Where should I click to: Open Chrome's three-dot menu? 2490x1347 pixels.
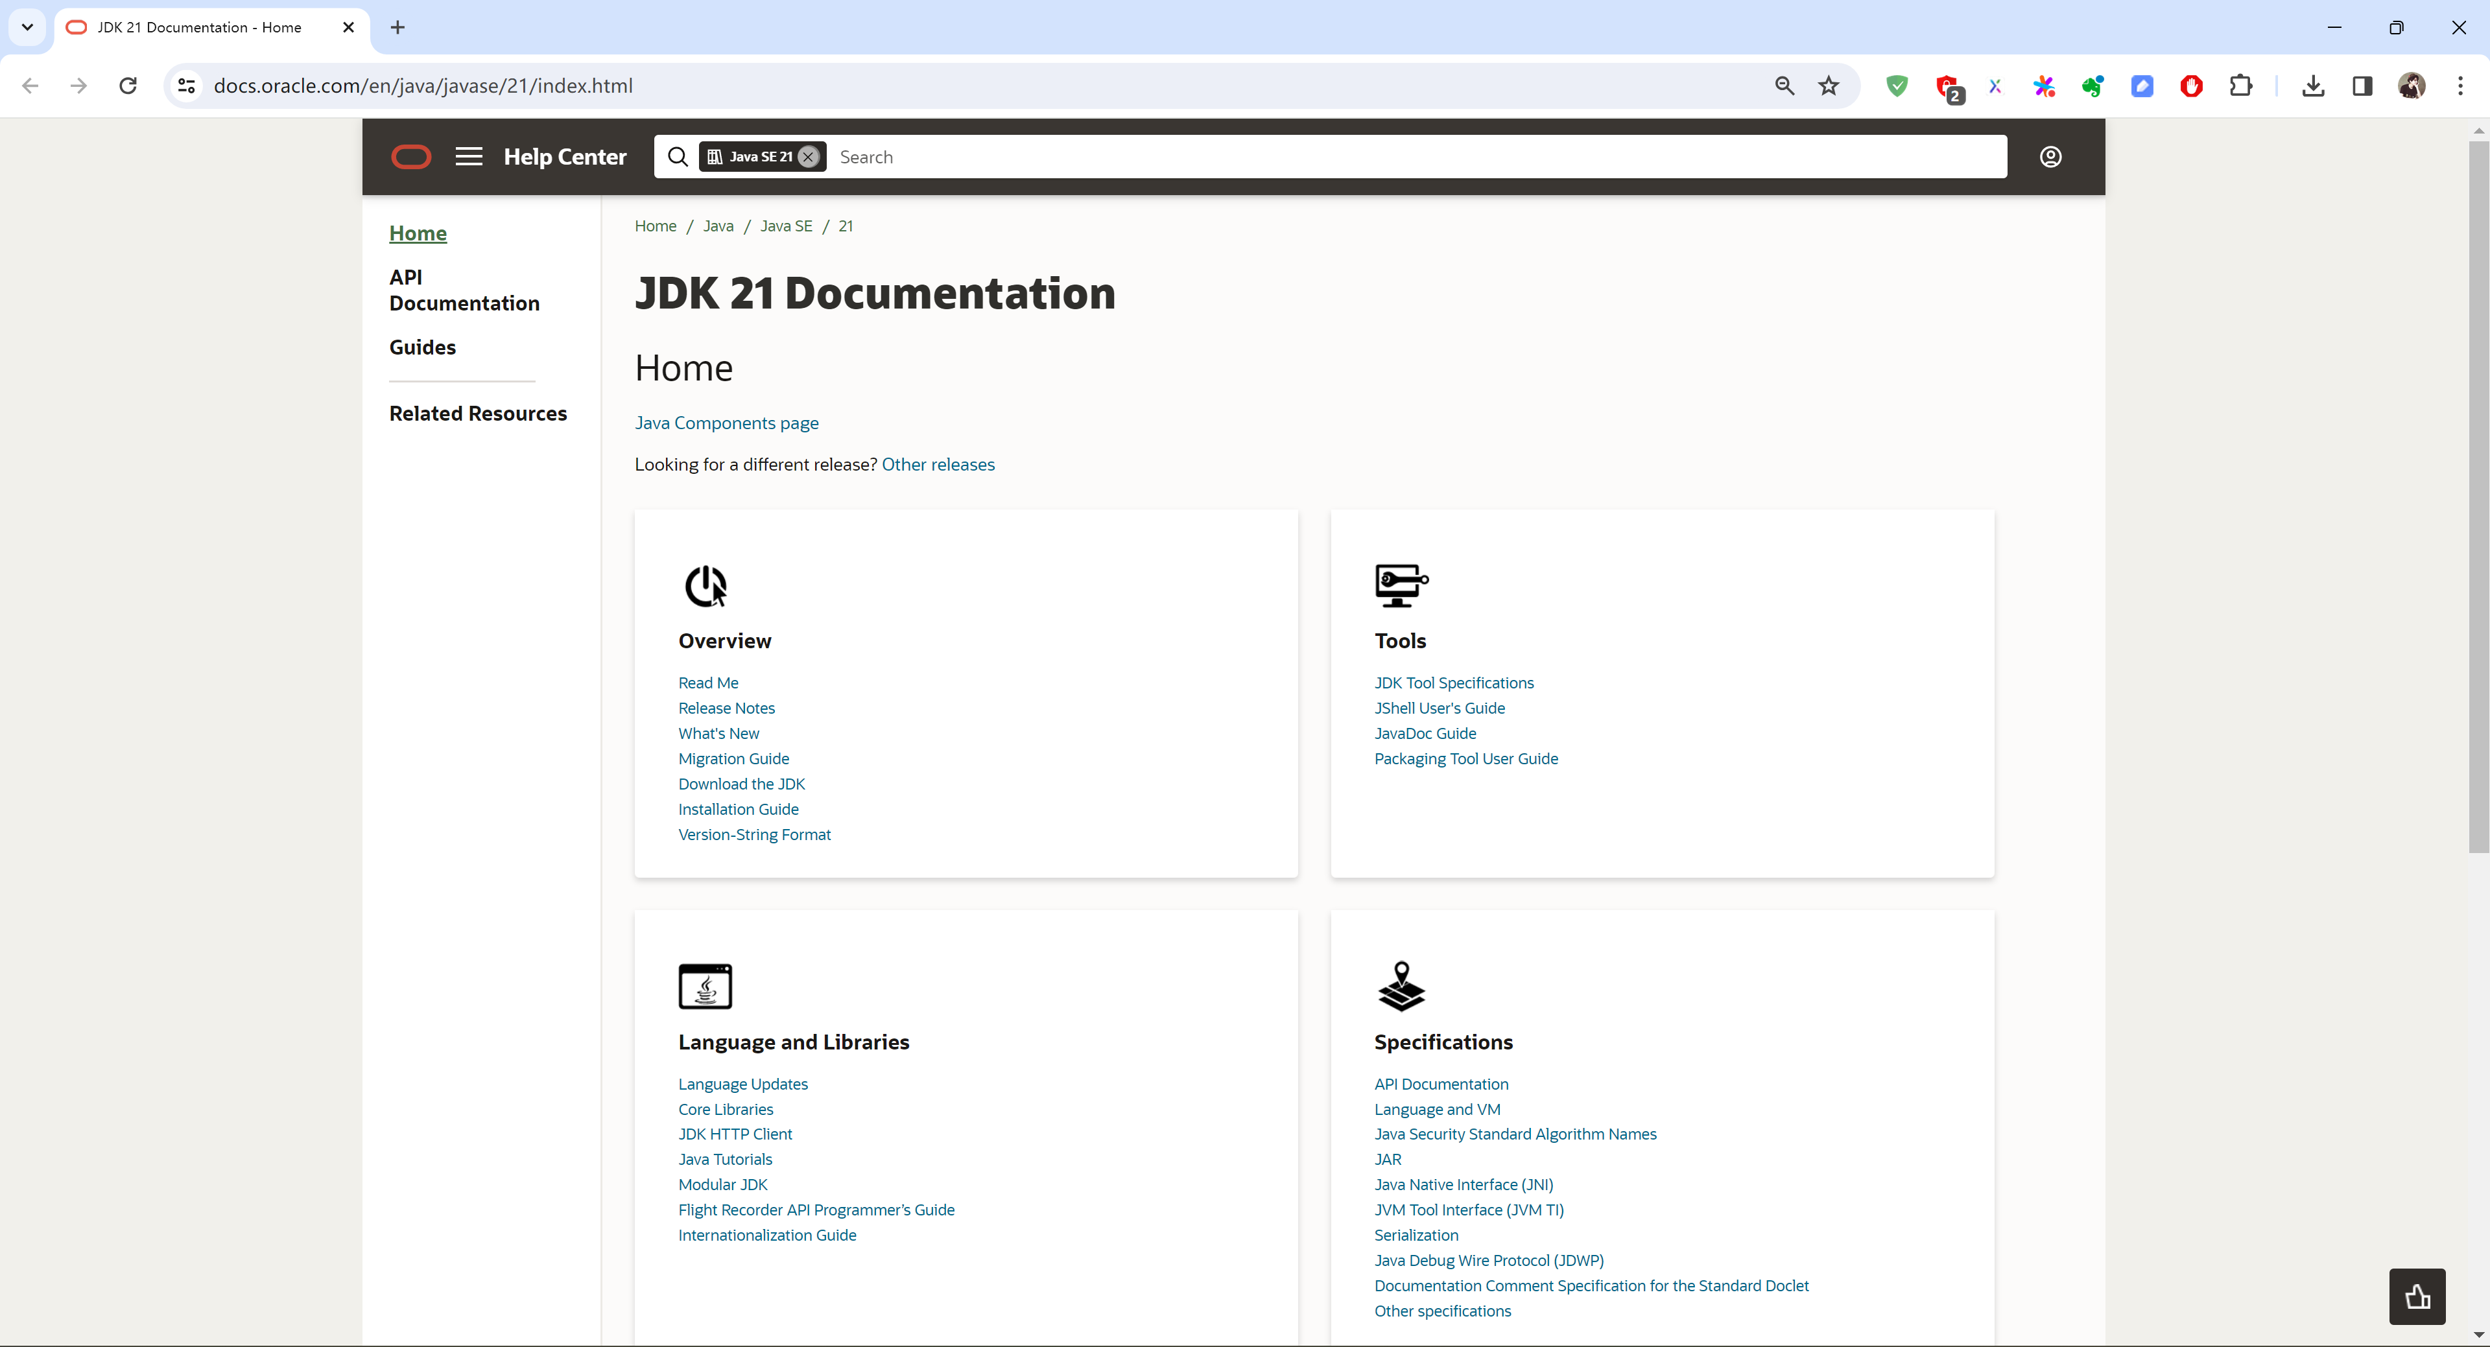pyautogui.click(x=2460, y=86)
